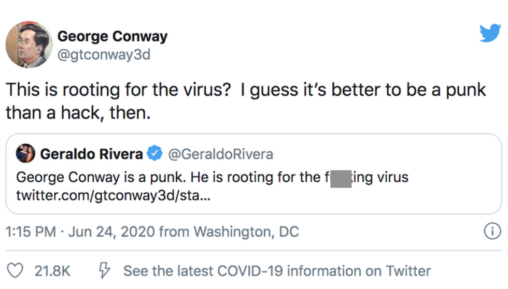
Task: Click the Twitter bird logo
Action: 489,34
